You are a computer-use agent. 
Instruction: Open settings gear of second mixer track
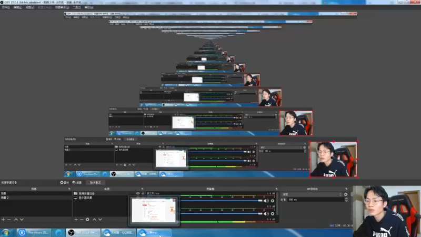[273, 214]
